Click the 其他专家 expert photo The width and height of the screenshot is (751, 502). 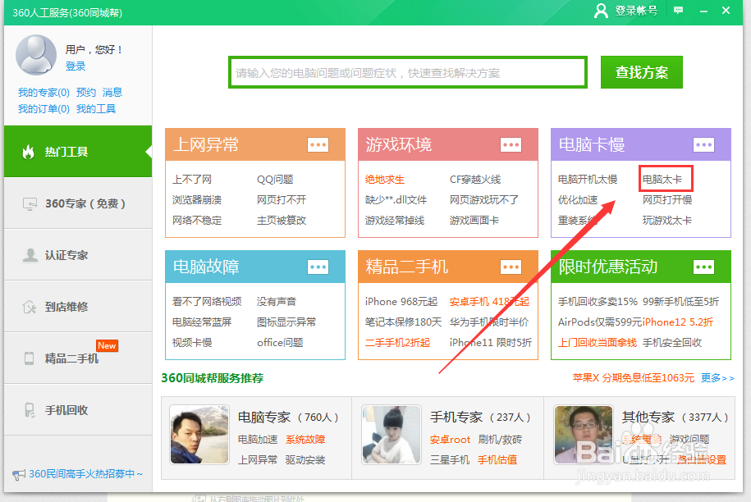tap(584, 435)
